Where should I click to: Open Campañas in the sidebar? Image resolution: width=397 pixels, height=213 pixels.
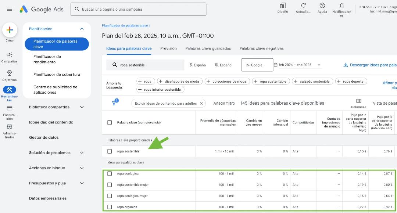coord(9,57)
